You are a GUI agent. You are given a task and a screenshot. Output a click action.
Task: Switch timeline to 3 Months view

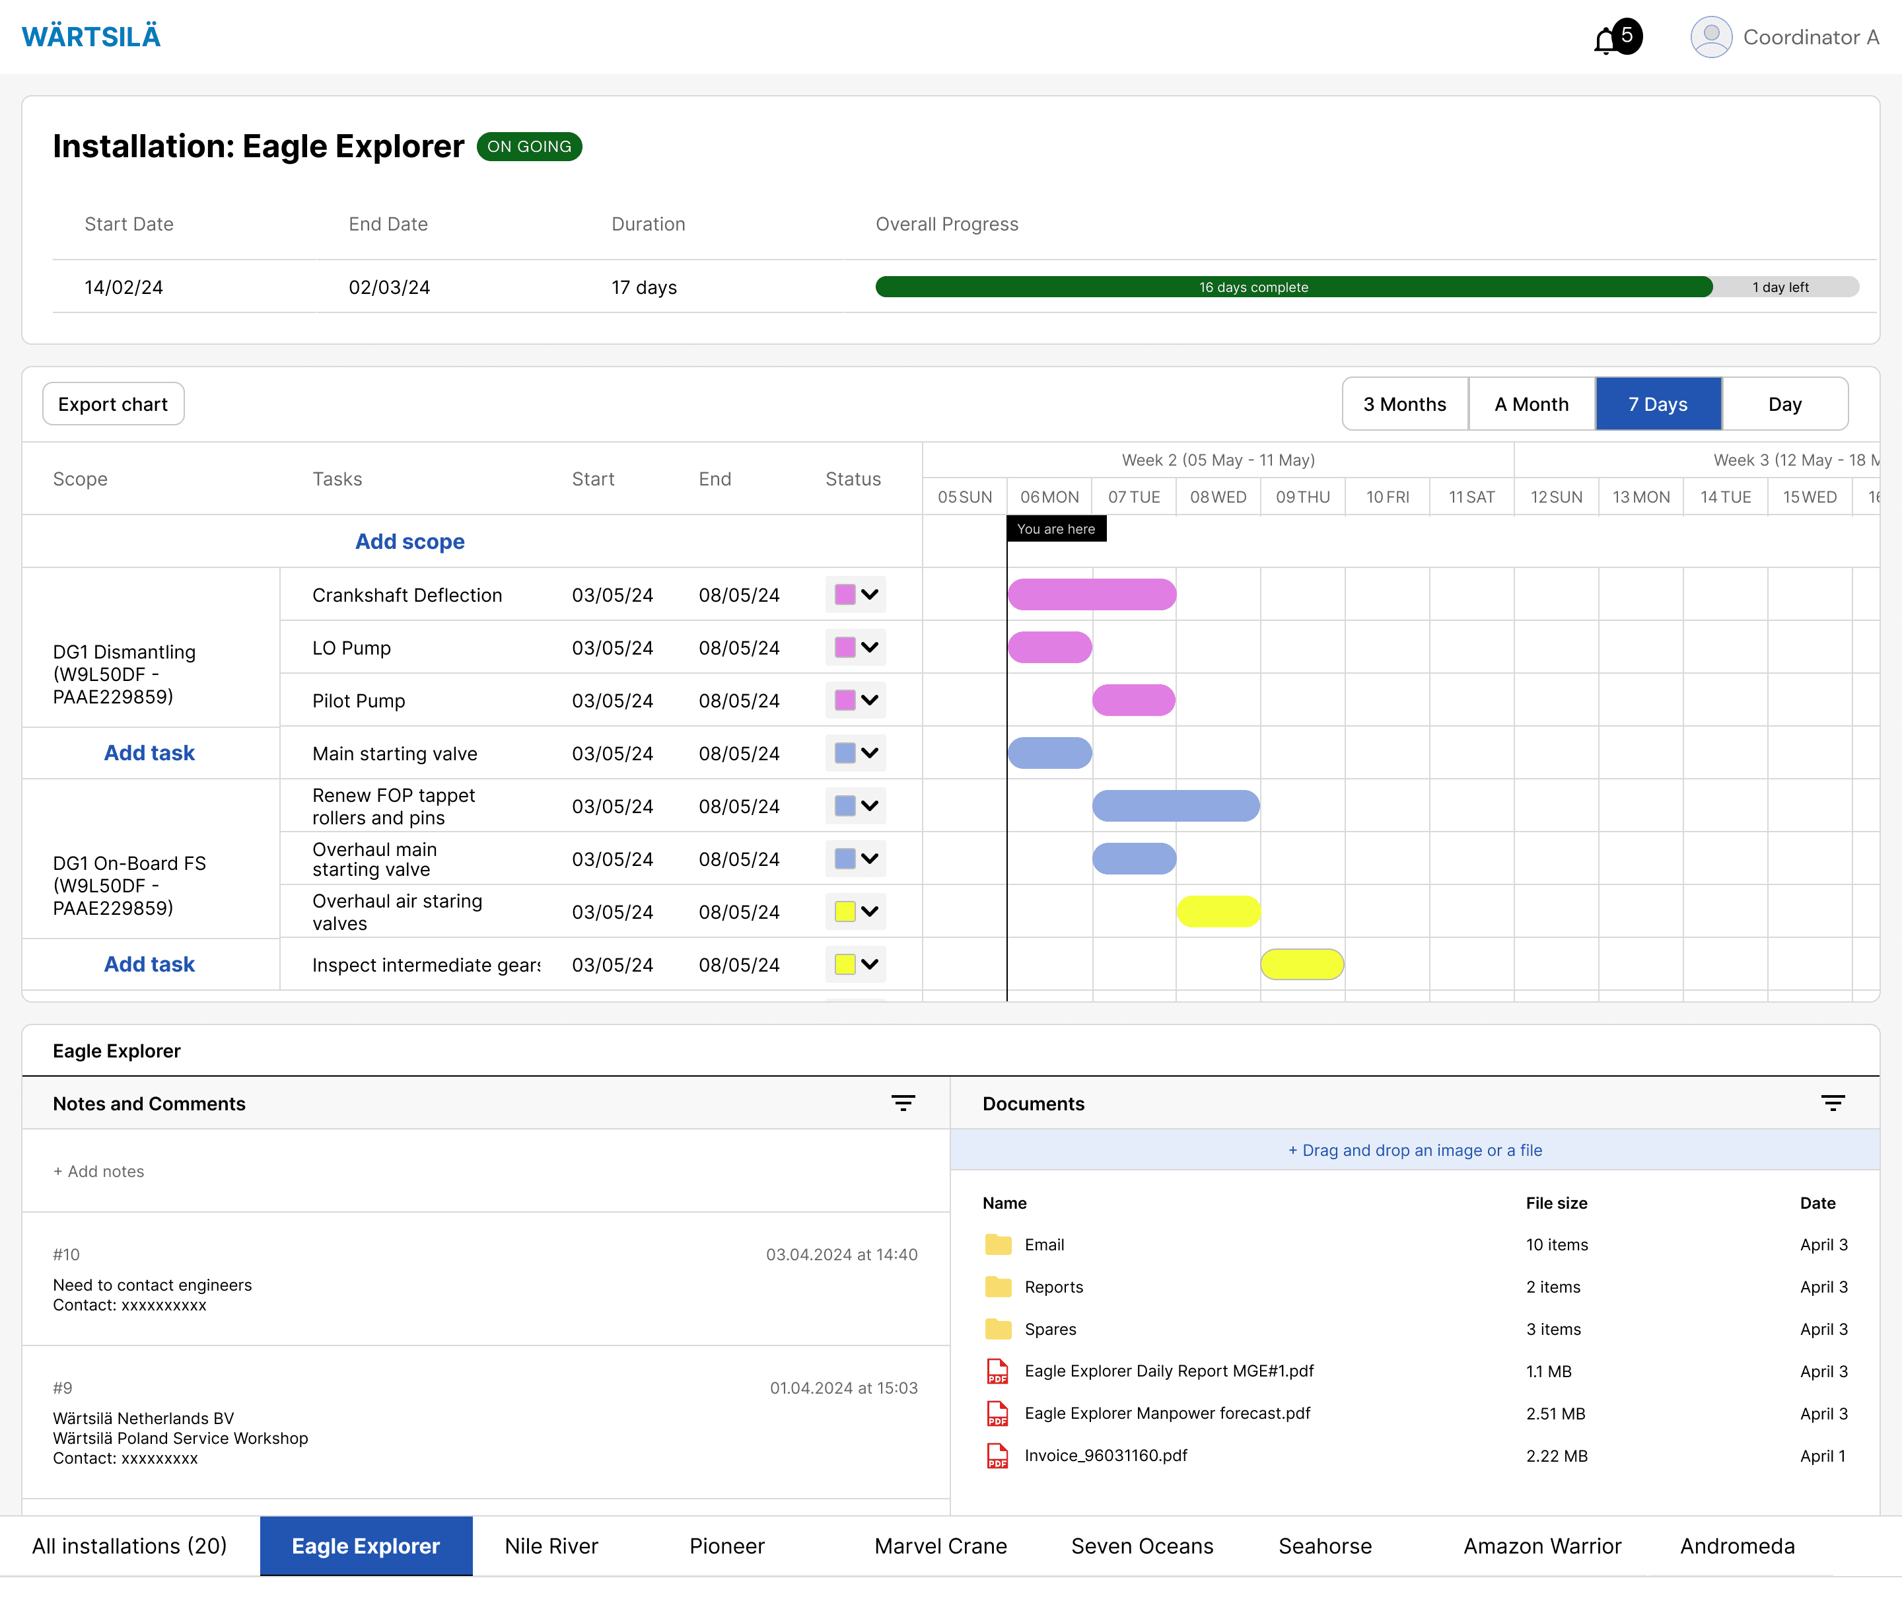pos(1404,404)
